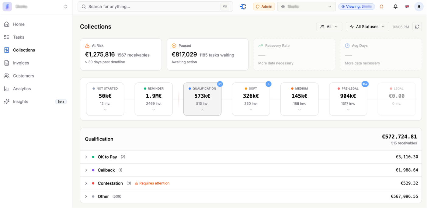
Task: Click the orange alert icon in top bar
Action: 381,6
